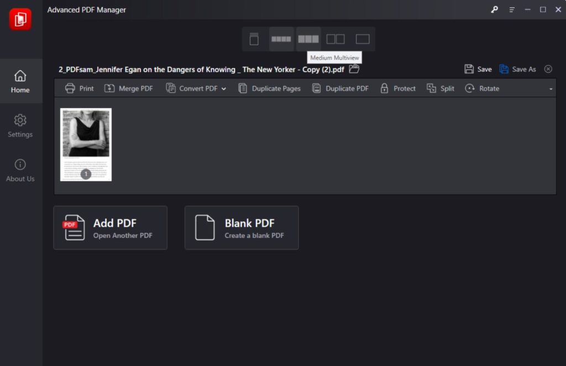Click the Advanced PDF Manager logo icon
Viewport: 566px width, 366px height.
(x=20, y=19)
